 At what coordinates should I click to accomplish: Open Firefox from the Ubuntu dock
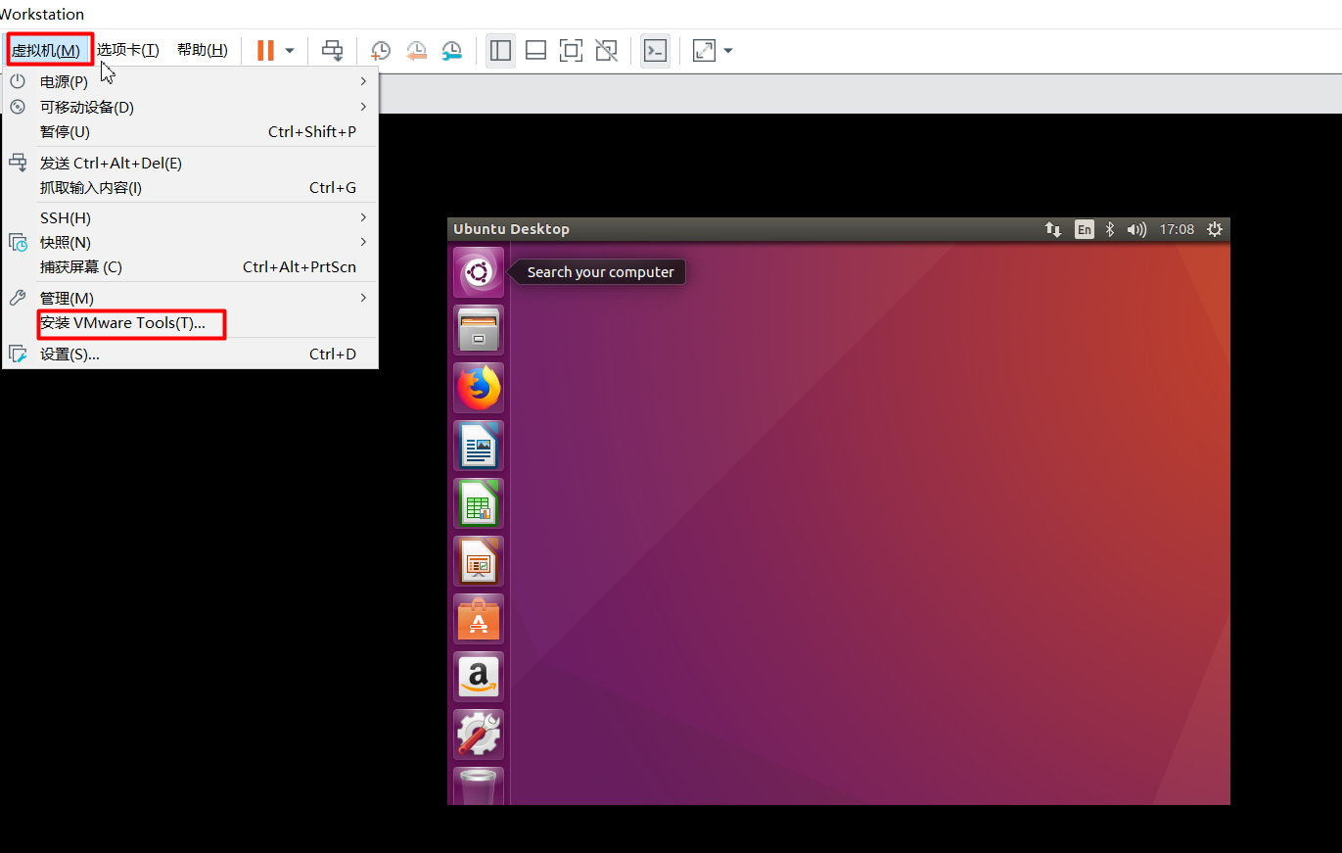[478, 387]
